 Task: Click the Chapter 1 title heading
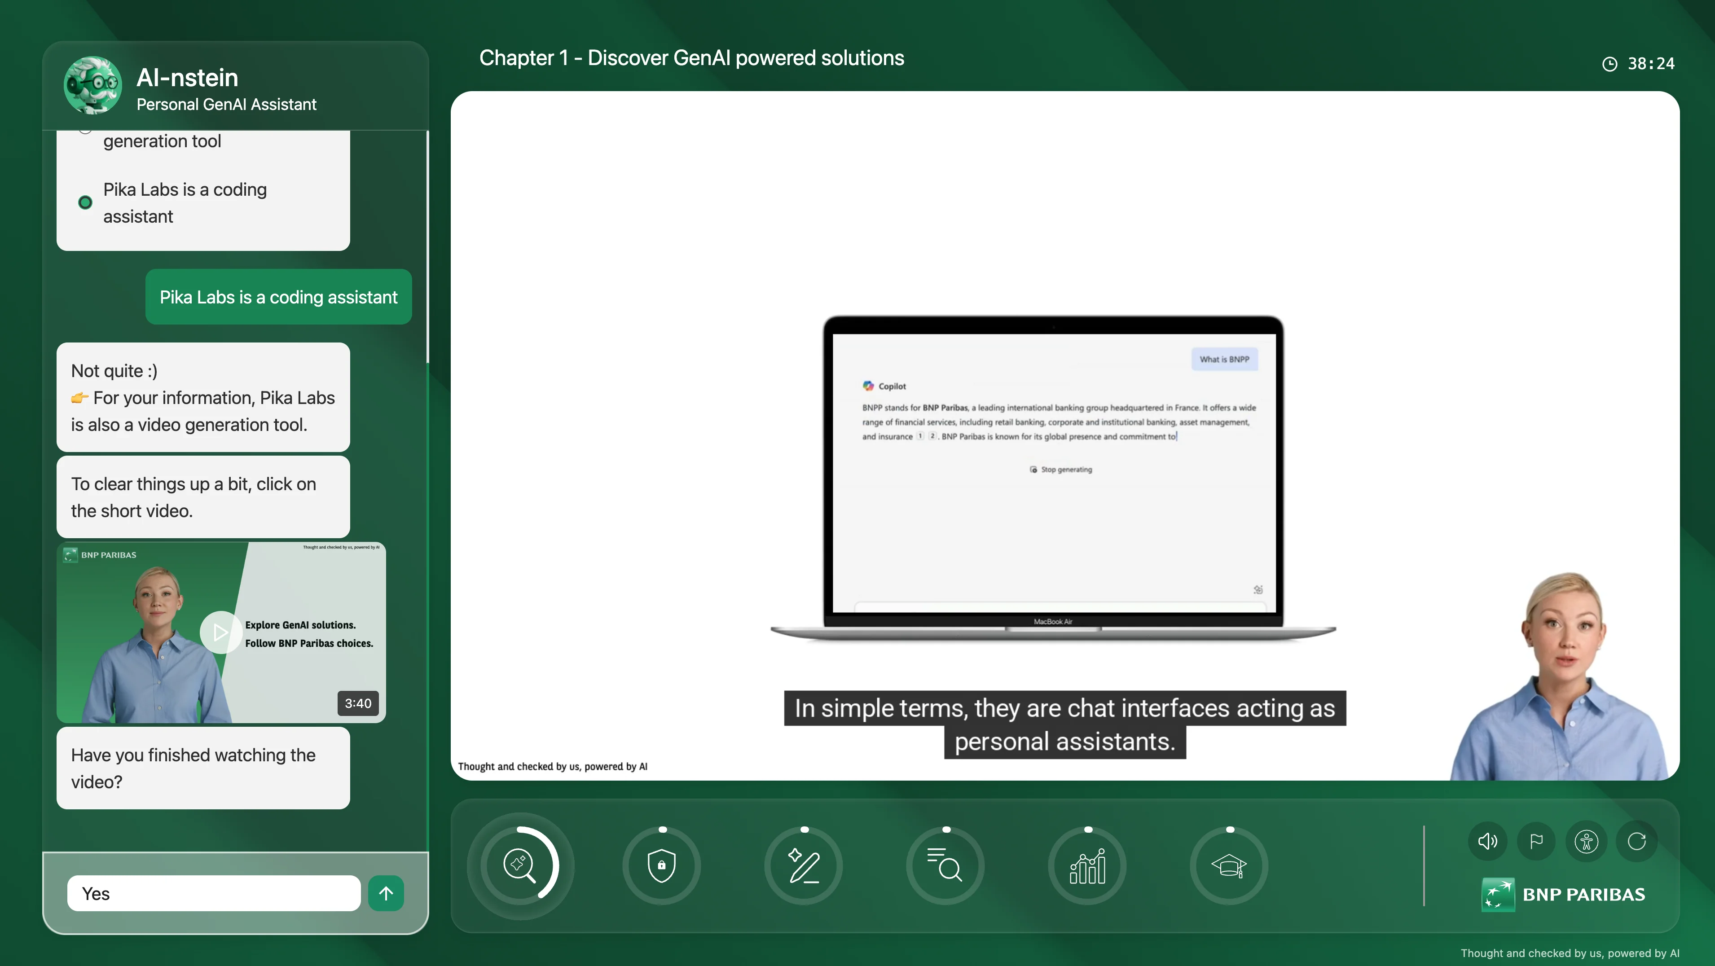[x=692, y=58]
